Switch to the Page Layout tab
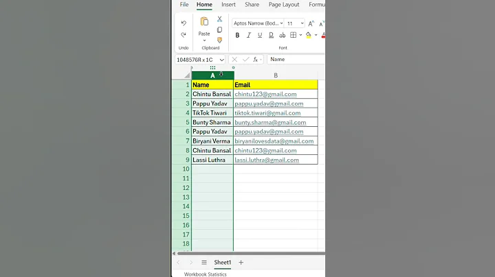This screenshot has width=495, height=277. tap(284, 5)
